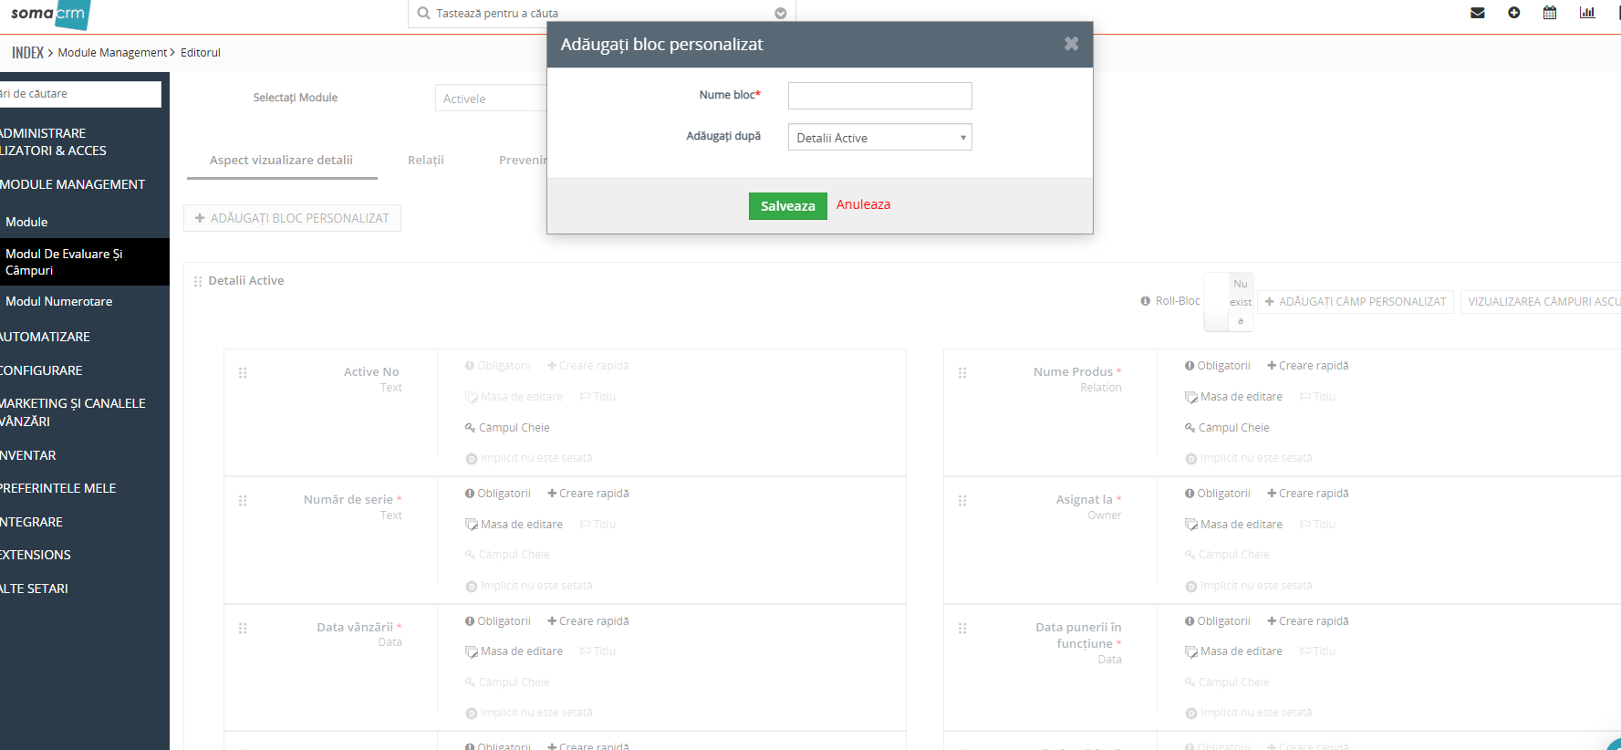This screenshot has width=1621, height=750.
Task: Click ADĂUGAȚI BLOC PERSONALIZAT button
Action: point(292,218)
